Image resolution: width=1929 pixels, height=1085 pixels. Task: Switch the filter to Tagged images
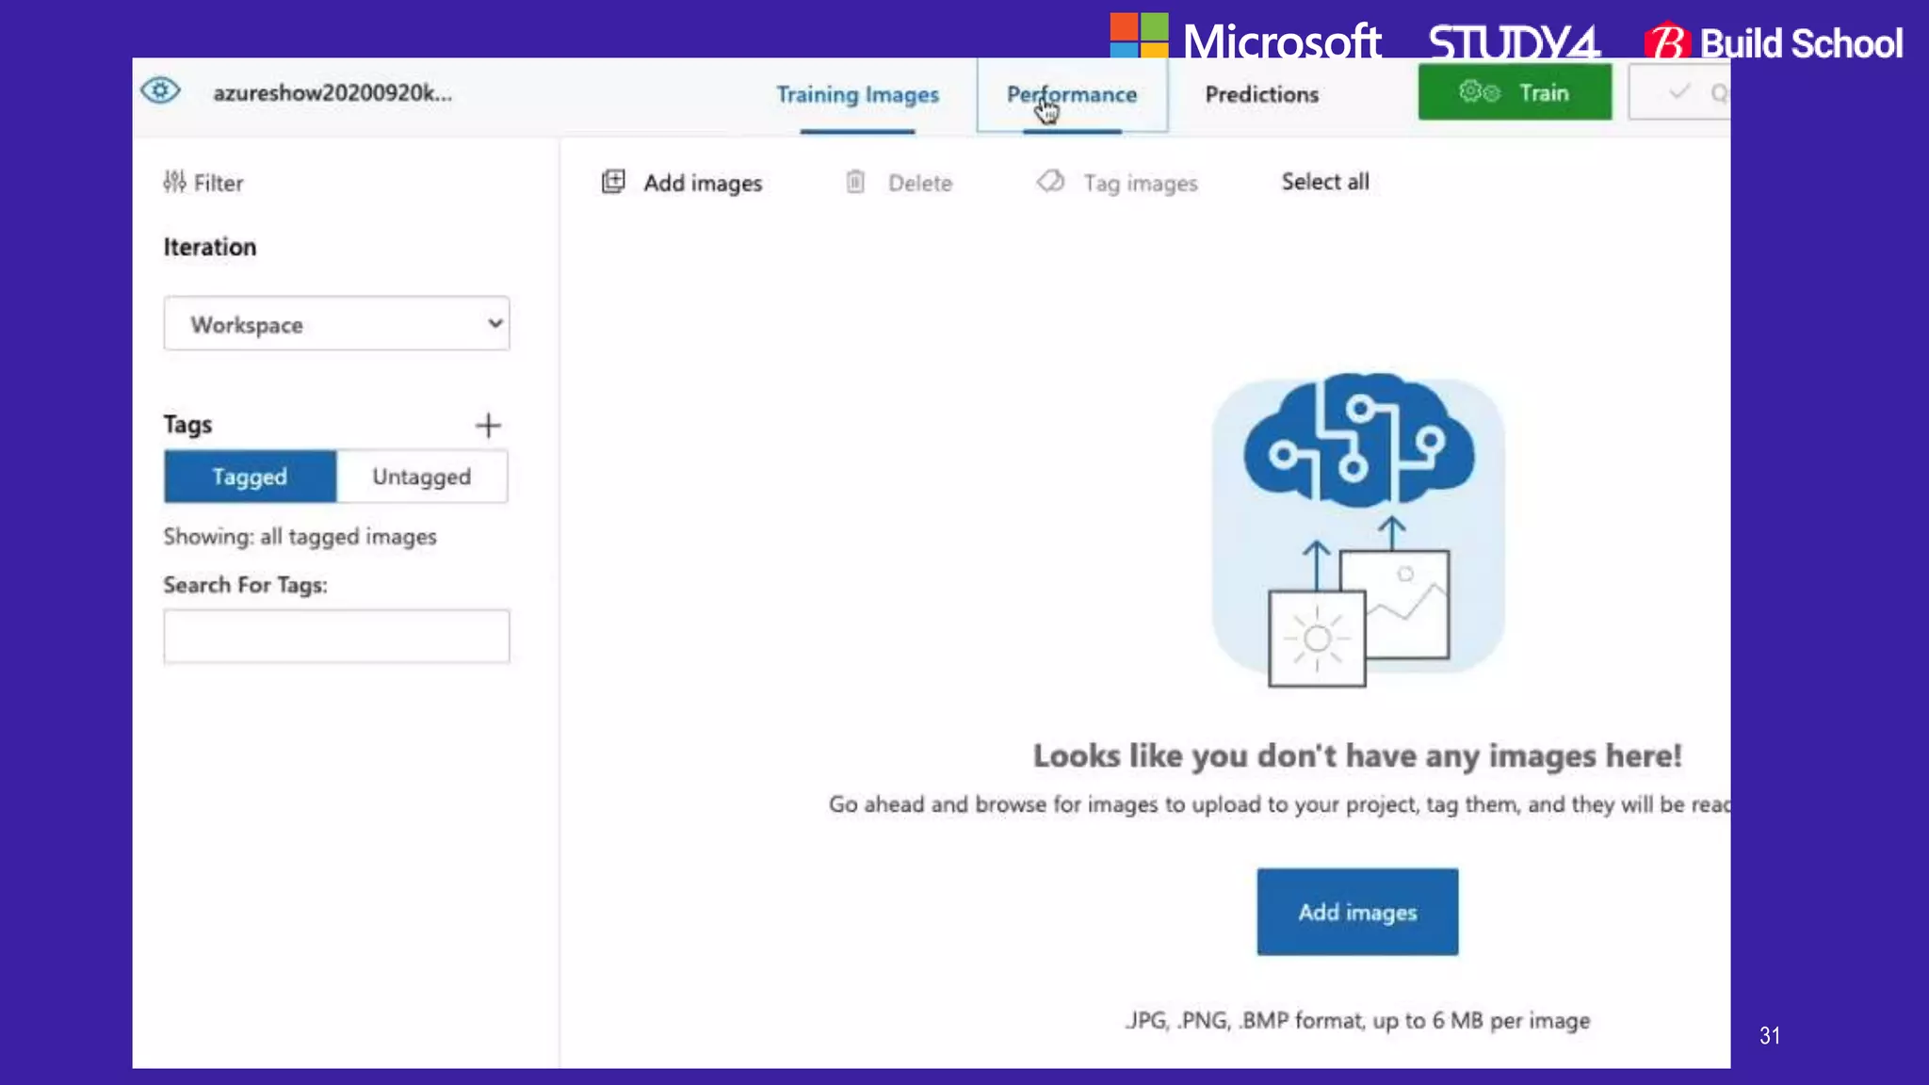pos(250,477)
